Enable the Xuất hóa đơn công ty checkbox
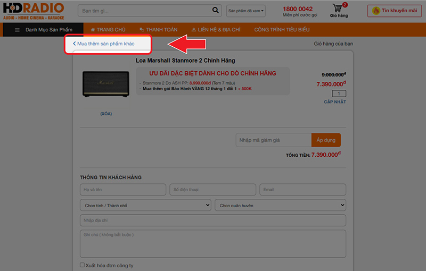 pos(82,265)
